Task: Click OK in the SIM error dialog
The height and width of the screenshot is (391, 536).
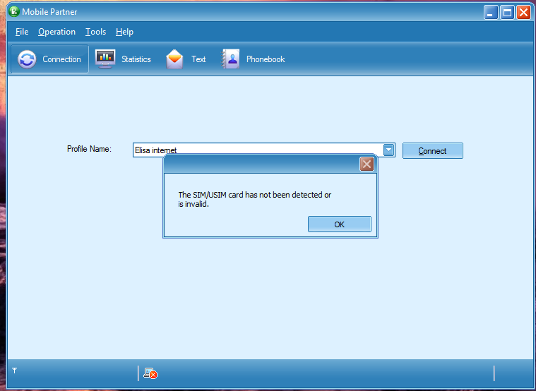Action: click(x=340, y=224)
